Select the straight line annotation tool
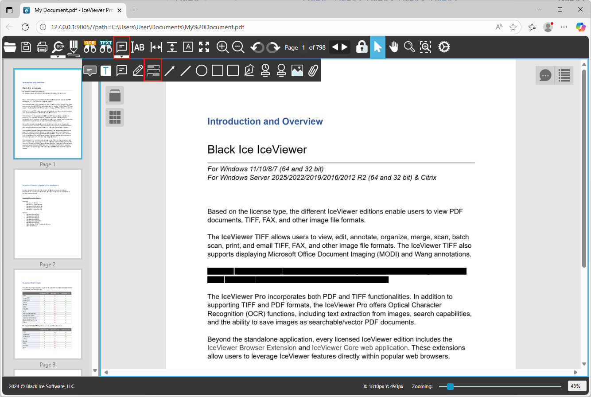 [186, 70]
